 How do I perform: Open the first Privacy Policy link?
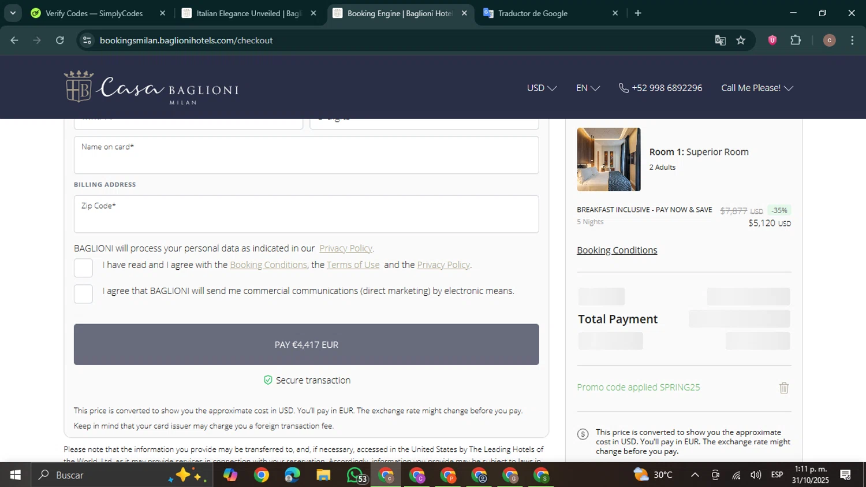click(346, 248)
